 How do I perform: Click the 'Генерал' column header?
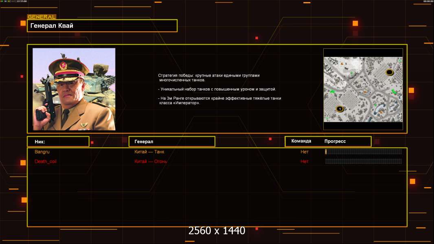172,142
